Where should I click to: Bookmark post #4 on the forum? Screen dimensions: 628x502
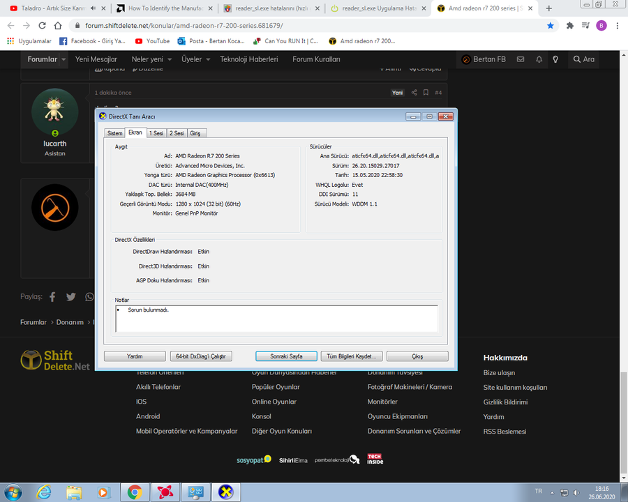[x=426, y=93]
